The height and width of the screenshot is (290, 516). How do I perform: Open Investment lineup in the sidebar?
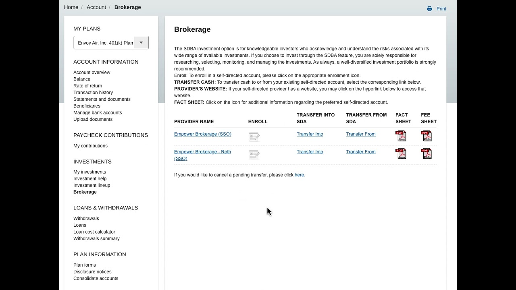click(x=92, y=185)
